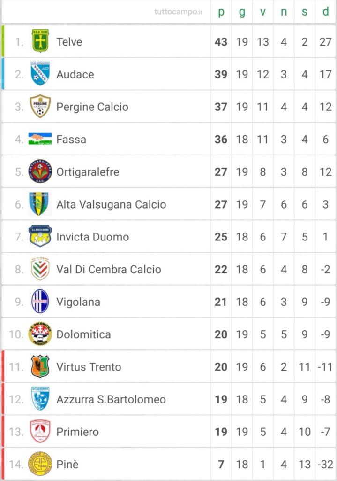Select the Pergine Calcio shield crest
Image resolution: width=337 pixels, height=481 pixels.
pyautogui.click(x=40, y=107)
